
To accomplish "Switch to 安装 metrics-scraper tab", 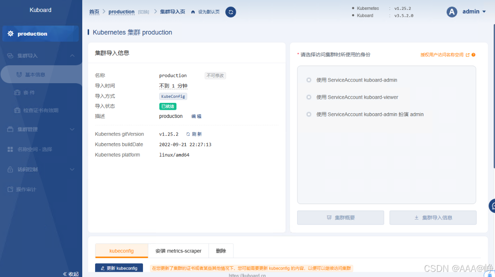I will point(178,251).
